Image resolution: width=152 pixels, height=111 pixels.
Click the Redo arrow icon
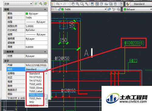click(64, 4)
